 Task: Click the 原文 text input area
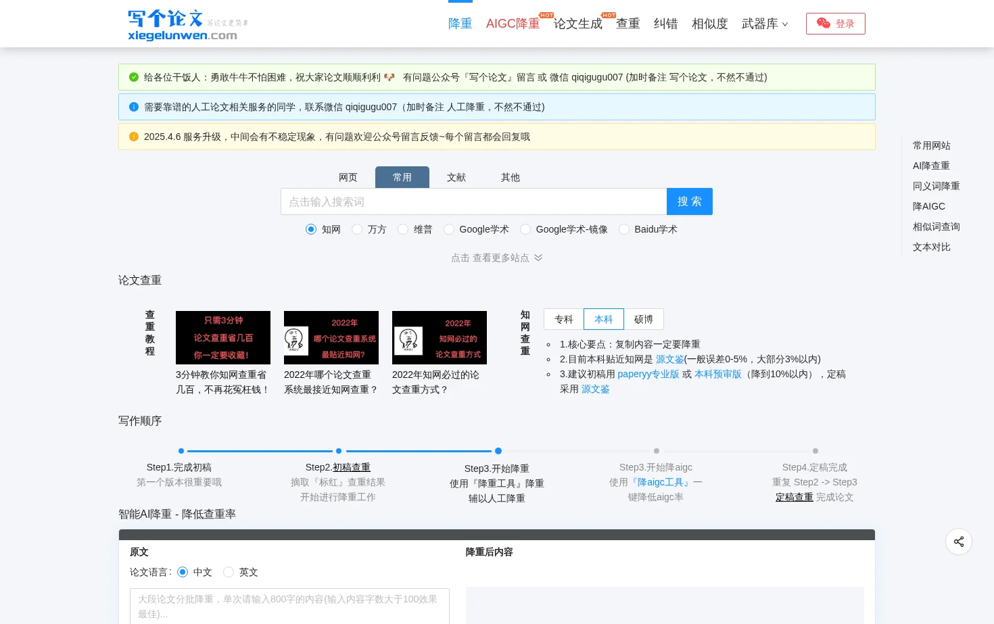289,606
